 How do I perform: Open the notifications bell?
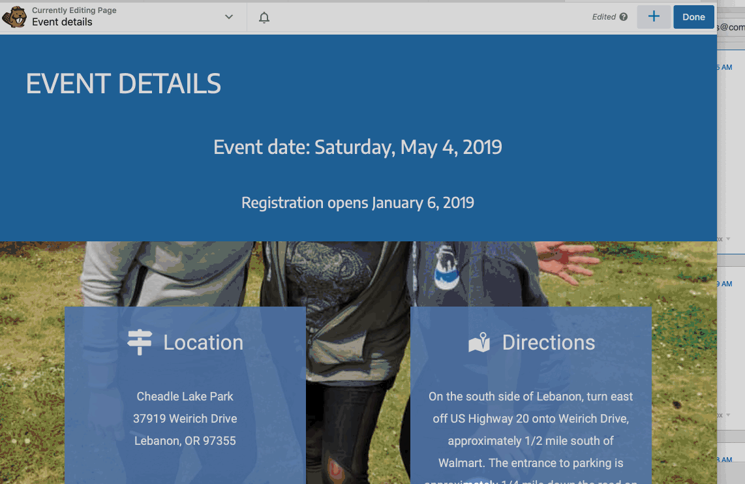tap(264, 17)
